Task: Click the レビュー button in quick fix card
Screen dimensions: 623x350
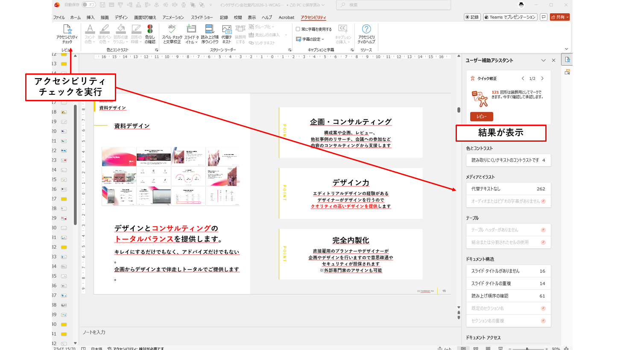Action: tap(481, 117)
